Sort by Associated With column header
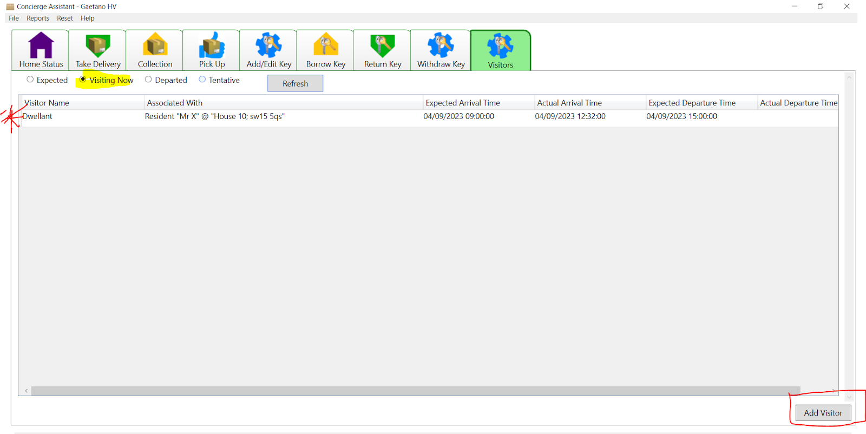 pyautogui.click(x=284, y=103)
